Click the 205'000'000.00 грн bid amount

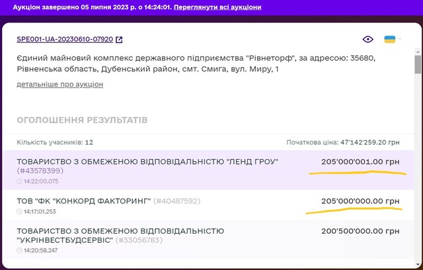pos(360,201)
